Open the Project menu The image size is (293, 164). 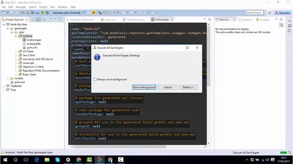(x=43, y=7)
